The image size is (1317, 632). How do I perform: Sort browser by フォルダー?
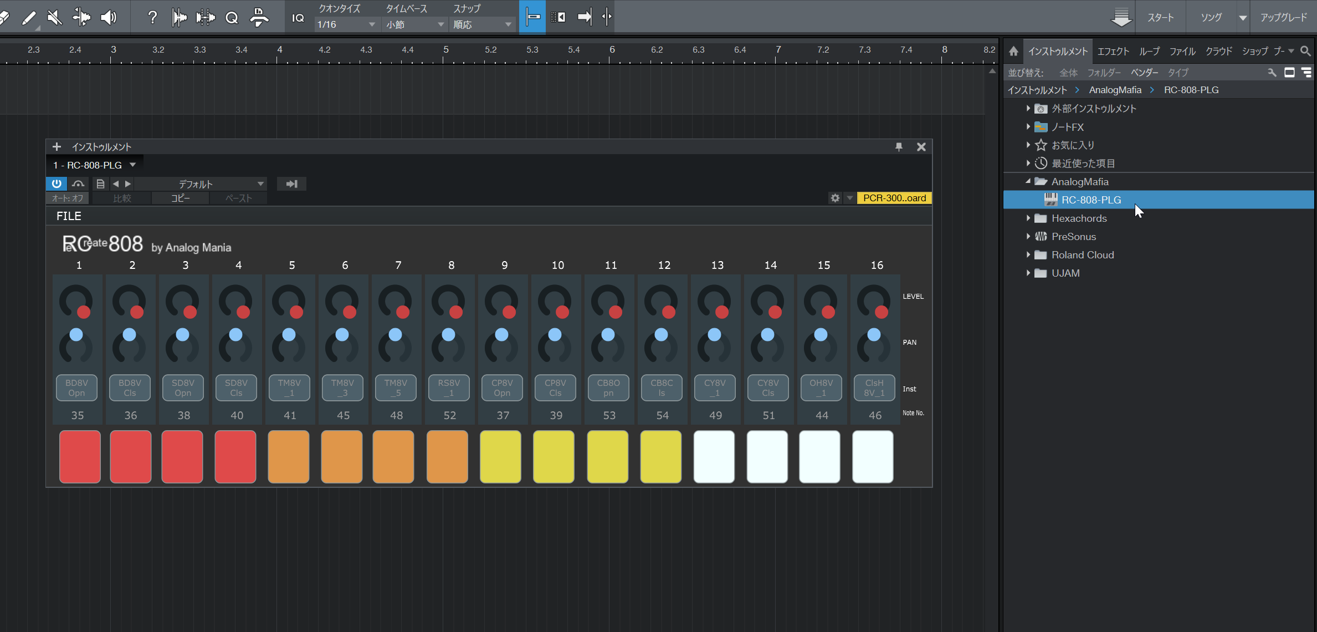click(x=1104, y=73)
